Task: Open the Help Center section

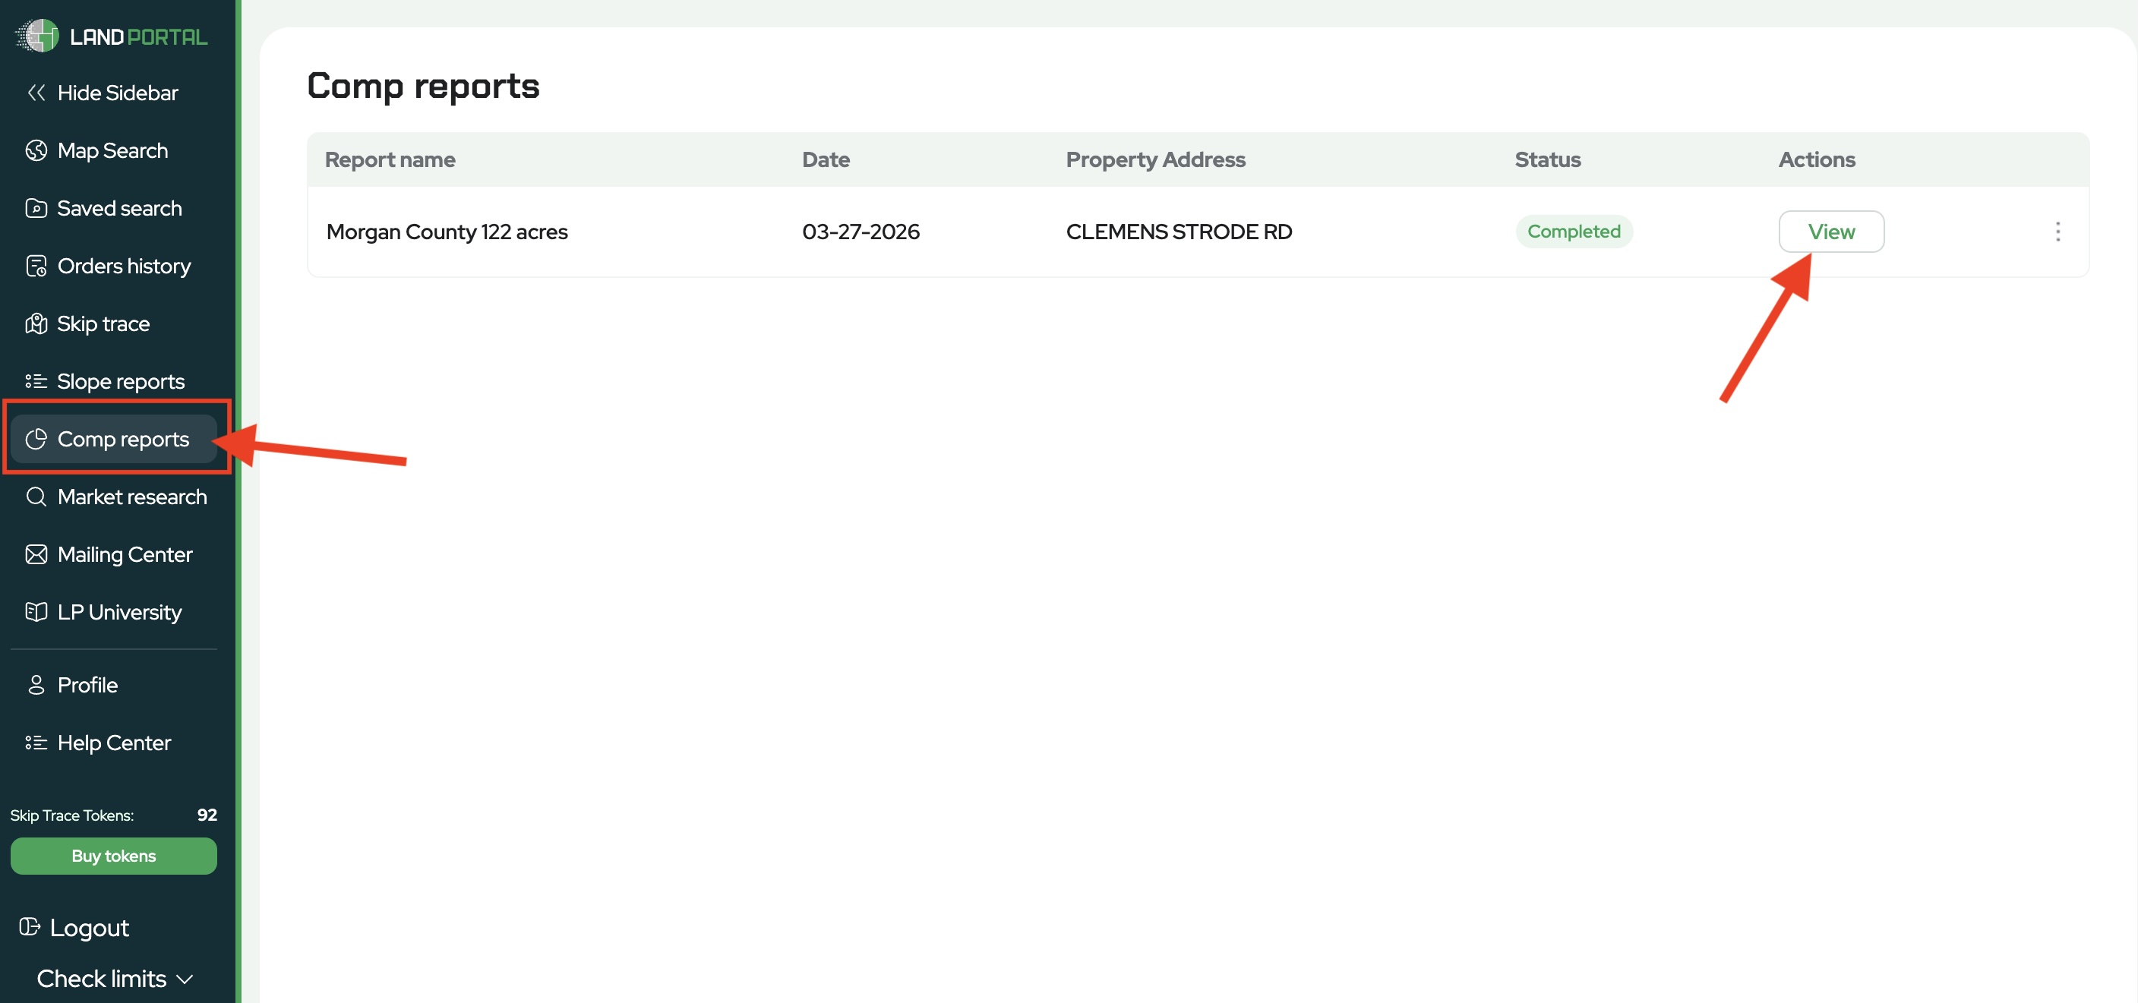Action: 114,743
